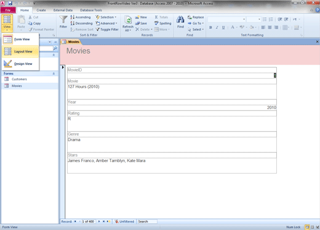Align text left
This screenshot has height=230, width=320.
click(263, 27)
